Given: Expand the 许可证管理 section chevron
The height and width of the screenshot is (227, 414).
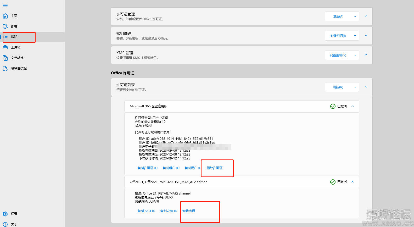Looking at the screenshot, I should pyautogui.click(x=366, y=16).
